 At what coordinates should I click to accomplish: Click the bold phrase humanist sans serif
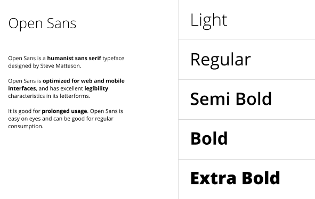[x=74, y=58]
